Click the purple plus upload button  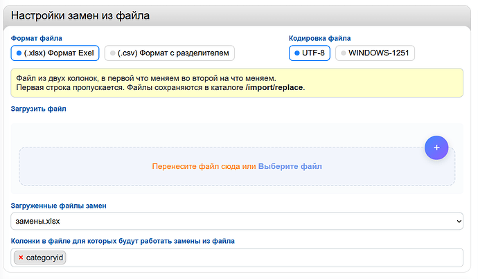(436, 147)
